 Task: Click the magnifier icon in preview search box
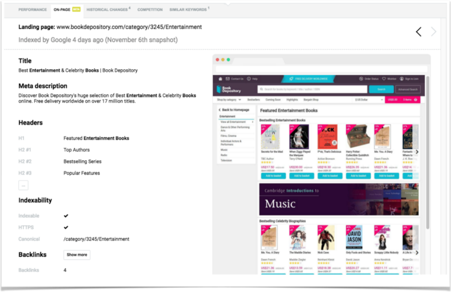coord(262,89)
